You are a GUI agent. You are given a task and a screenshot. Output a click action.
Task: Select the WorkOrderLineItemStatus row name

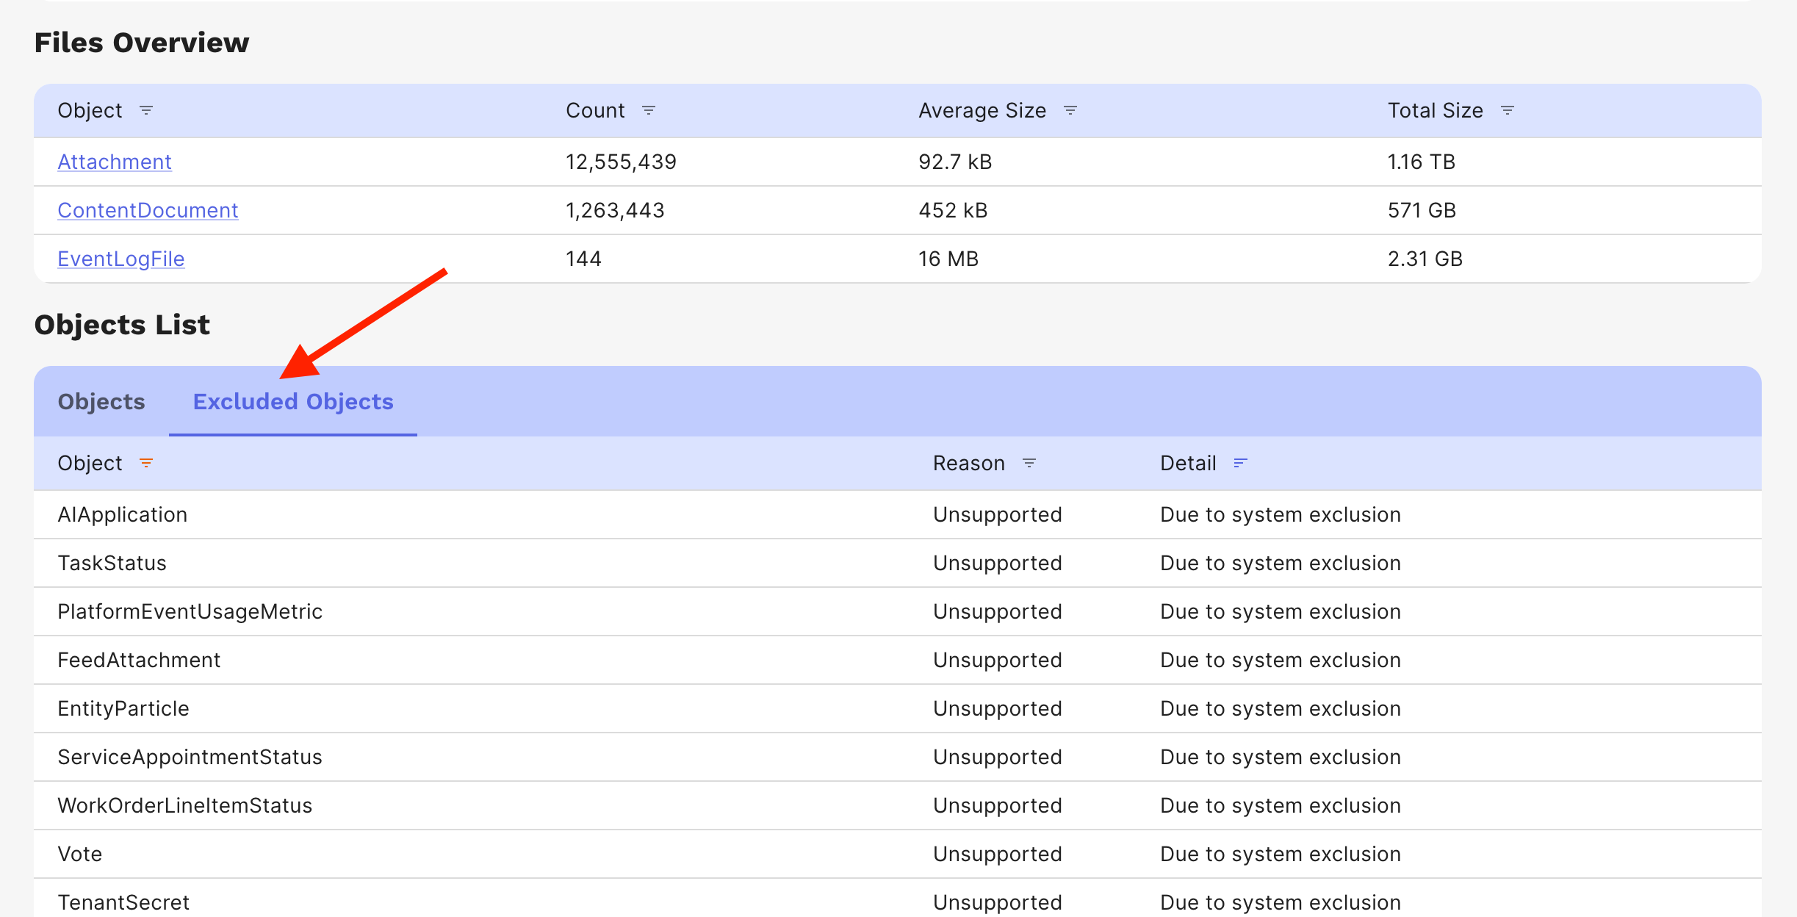coord(185,805)
